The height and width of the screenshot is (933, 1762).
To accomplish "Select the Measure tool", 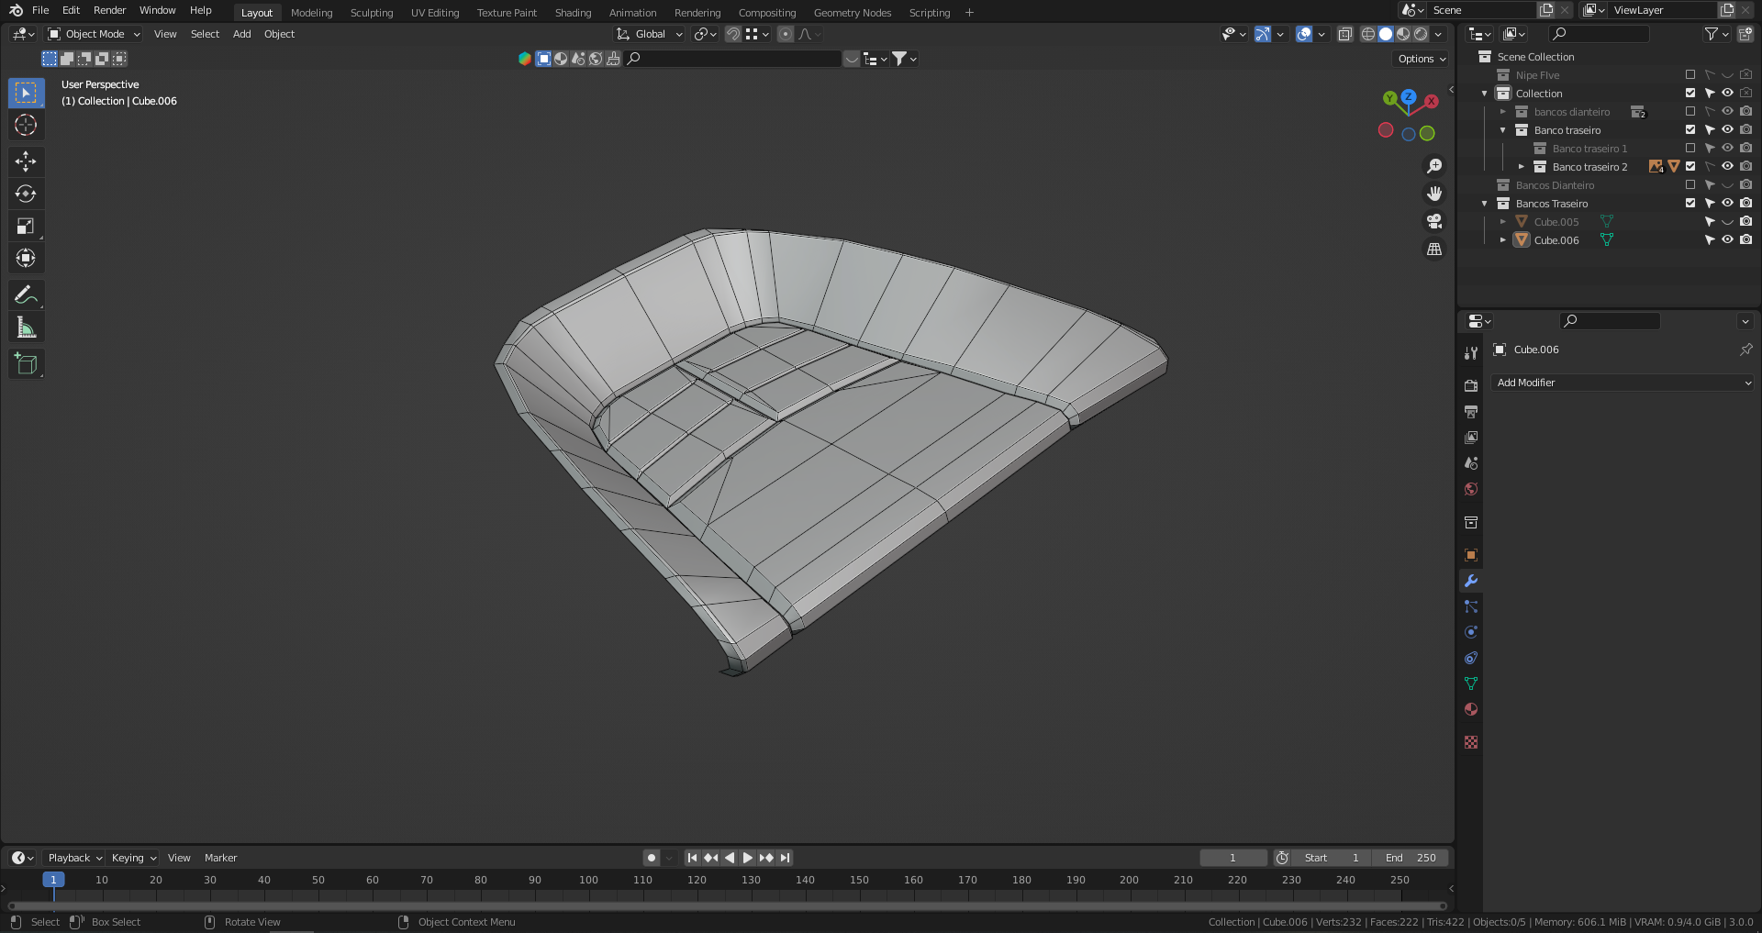I will coord(26,328).
